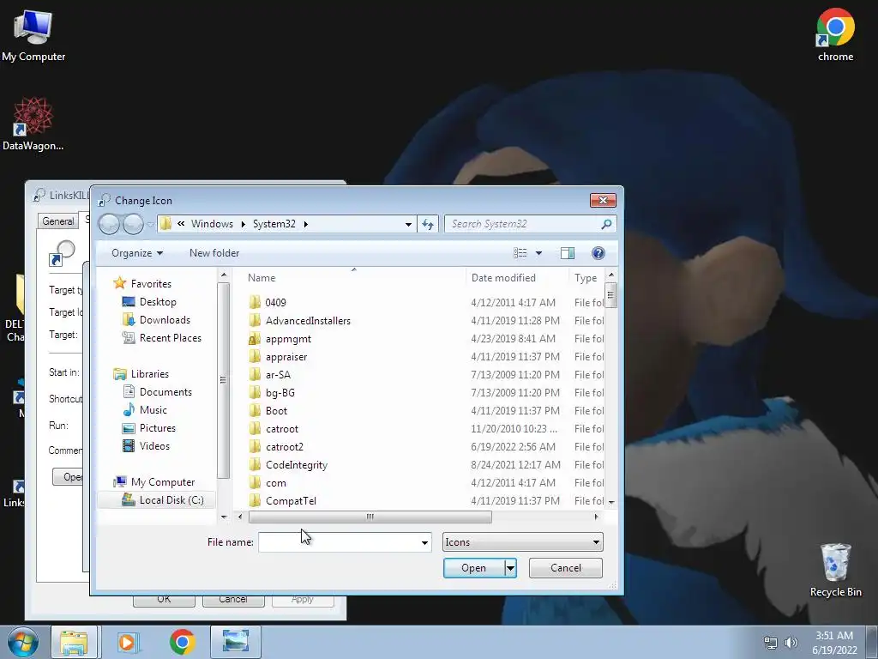Select the picture viewer taskbar item
Viewport: 878px width, 659px height.
pyautogui.click(x=235, y=642)
